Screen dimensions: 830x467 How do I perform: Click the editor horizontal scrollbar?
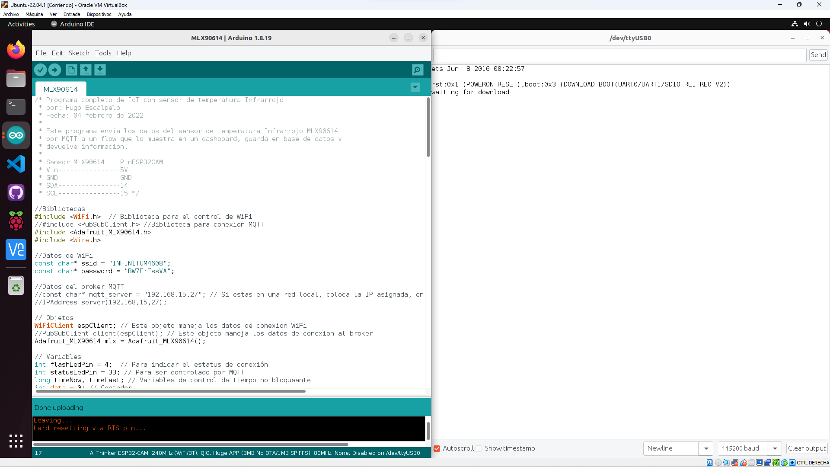click(x=171, y=391)
